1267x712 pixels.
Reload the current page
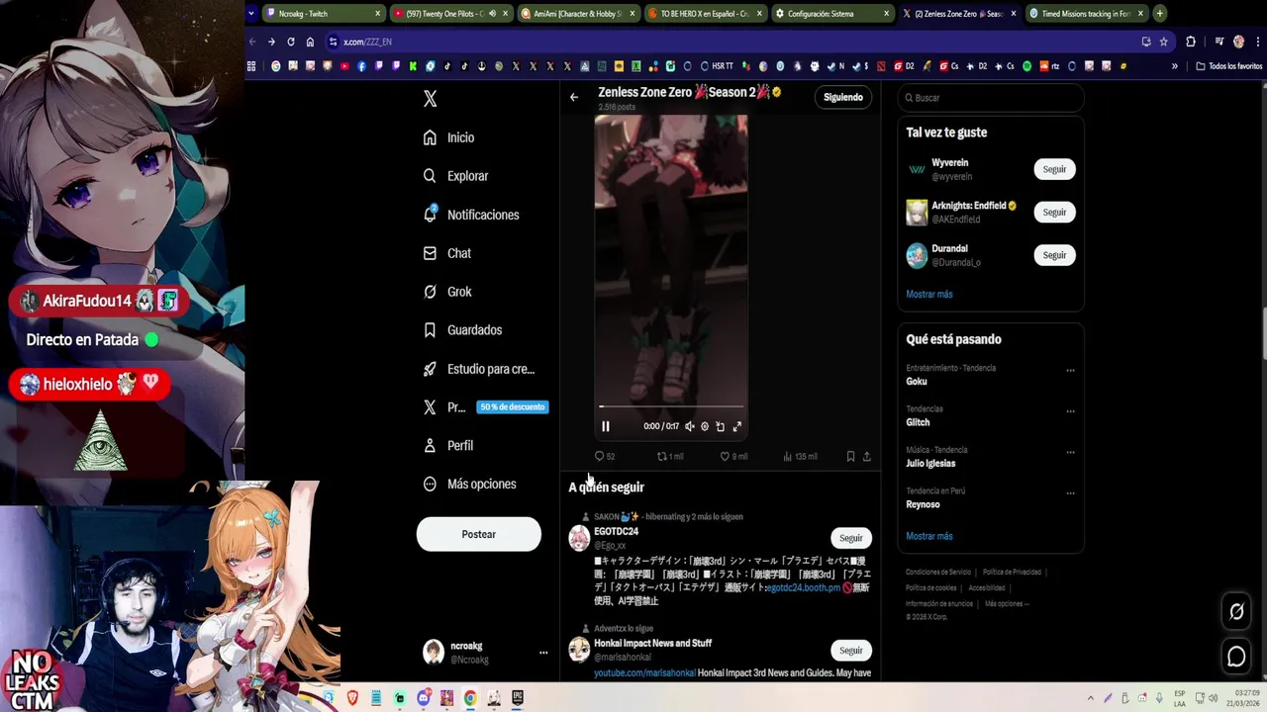click(291, 42)
